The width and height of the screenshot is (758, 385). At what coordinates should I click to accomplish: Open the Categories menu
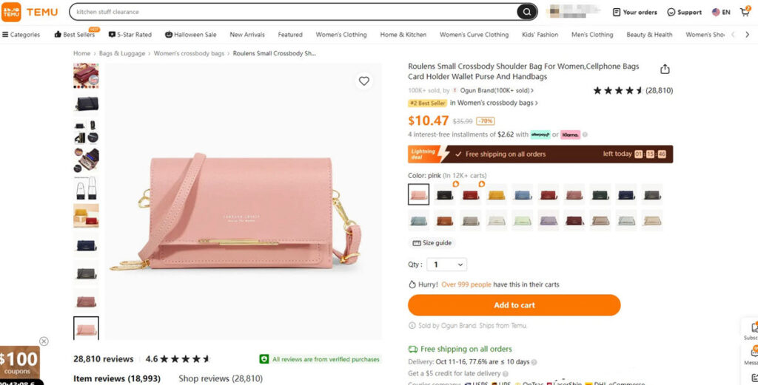pyautogui.click(x=21, y=35)
